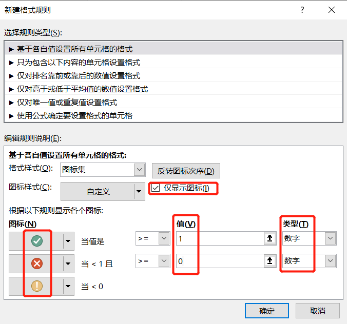Click range selector arrow beside value 0
This screenshot has width=347, height=324.
pos(270,261)
